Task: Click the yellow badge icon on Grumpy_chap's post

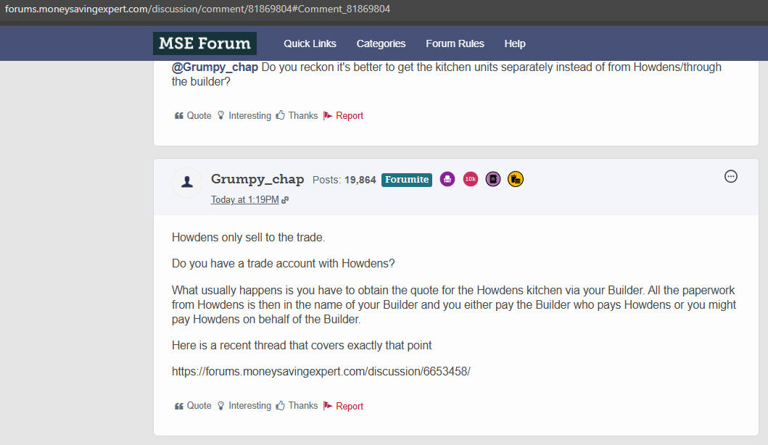Action: (x=516, y=179)
